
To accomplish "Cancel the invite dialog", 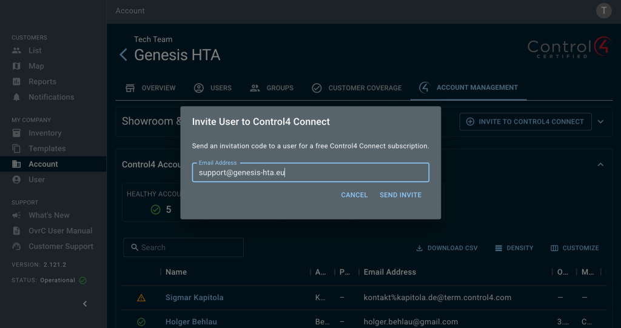I will (x=354, y=195).
